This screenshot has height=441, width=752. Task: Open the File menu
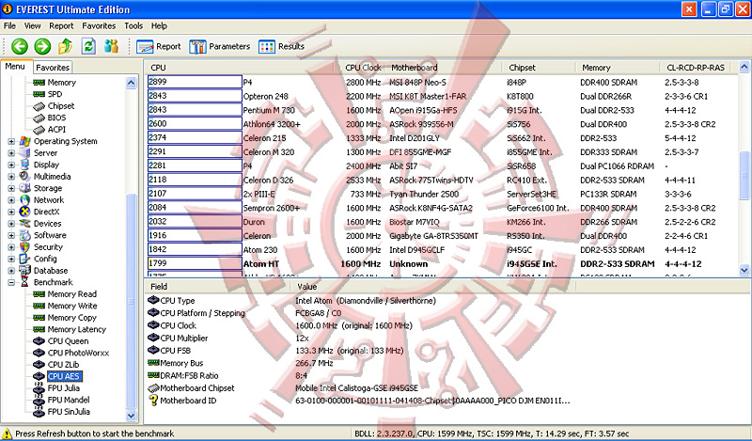pyautogui.click(x=9, y=26)
